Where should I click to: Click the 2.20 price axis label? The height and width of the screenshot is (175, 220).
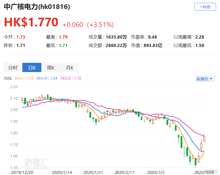14,87
